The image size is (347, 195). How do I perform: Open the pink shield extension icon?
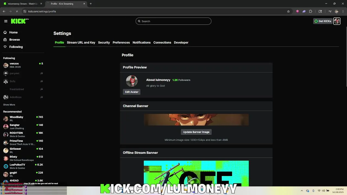[x=297, y=11]
